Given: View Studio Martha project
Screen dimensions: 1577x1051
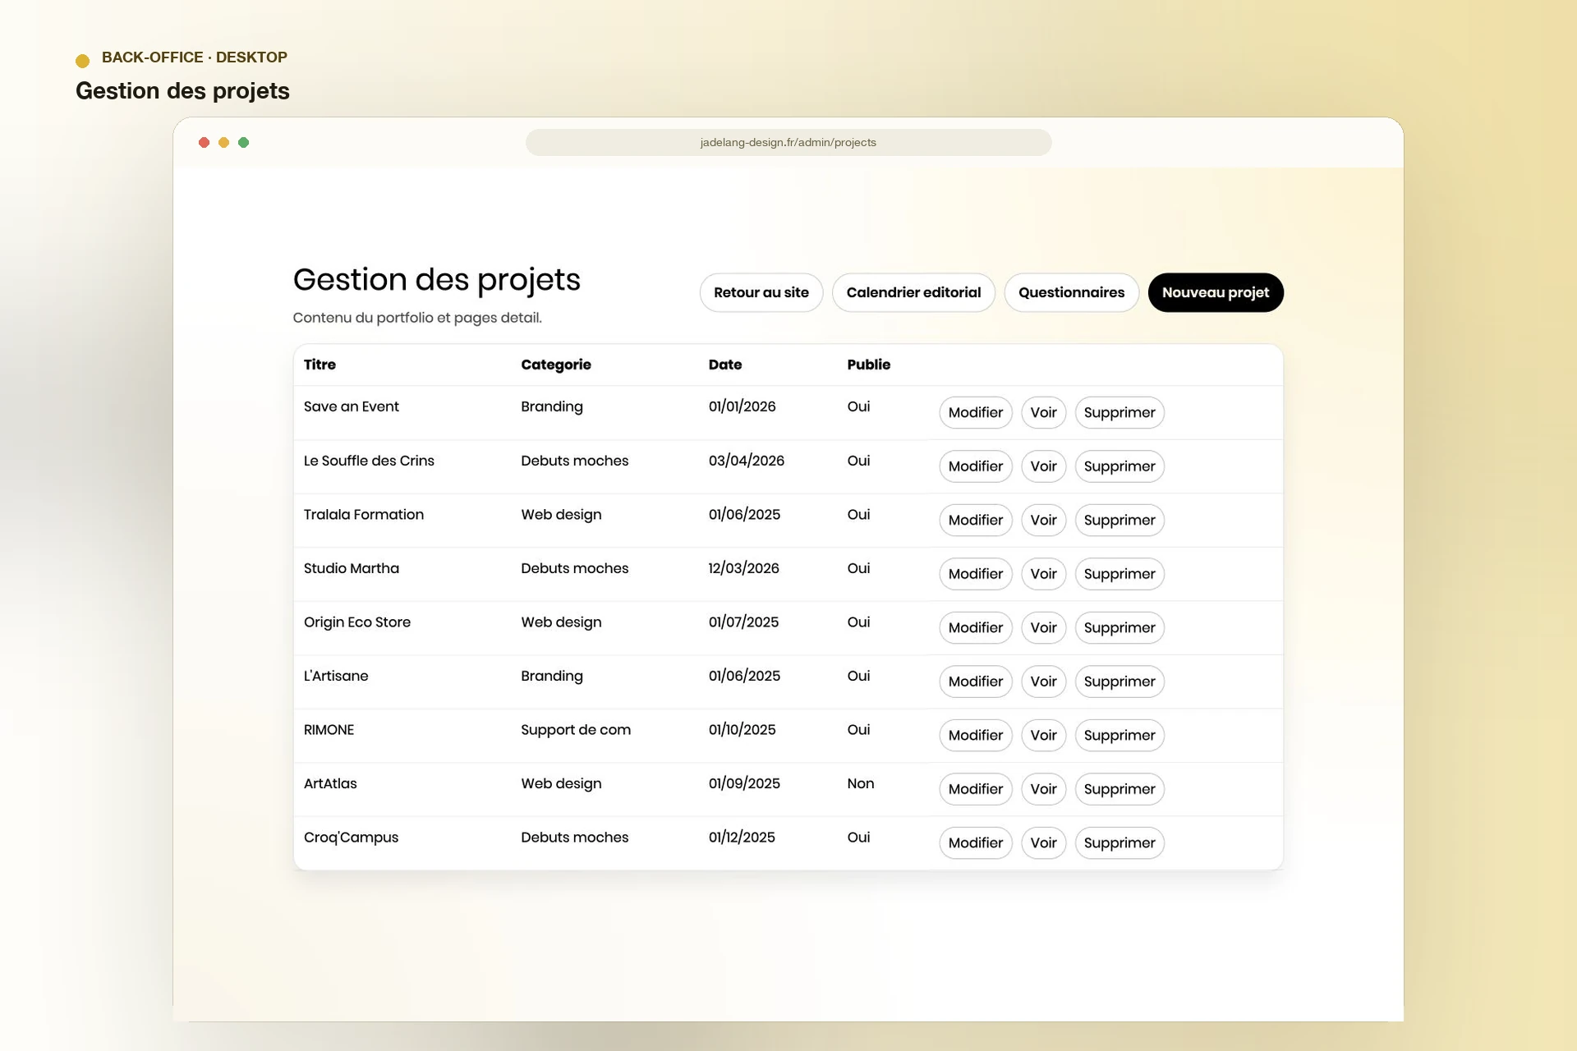Looking at the screenshot, I should (x=1043, y=574).
